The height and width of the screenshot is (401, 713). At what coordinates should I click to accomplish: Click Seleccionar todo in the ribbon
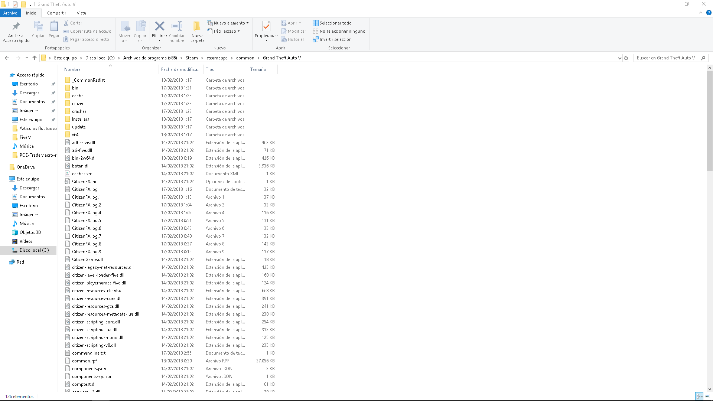pos(332,23)
